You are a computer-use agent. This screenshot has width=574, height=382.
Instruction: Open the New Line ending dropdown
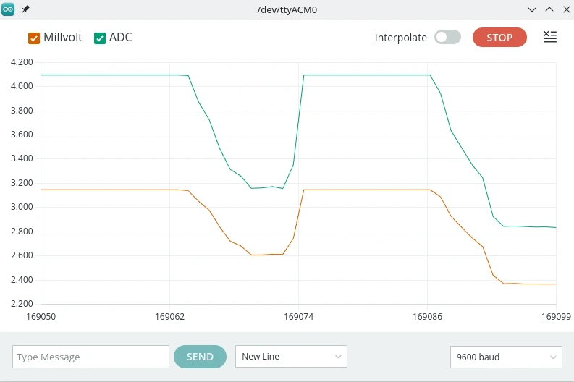(x=291, y=357)
